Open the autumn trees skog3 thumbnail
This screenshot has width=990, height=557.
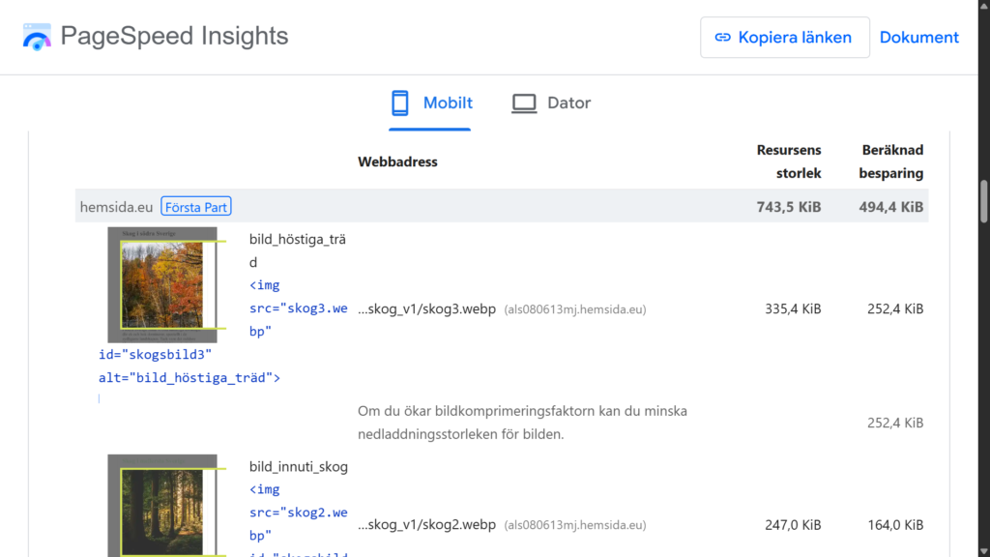[x=161, y=285]
